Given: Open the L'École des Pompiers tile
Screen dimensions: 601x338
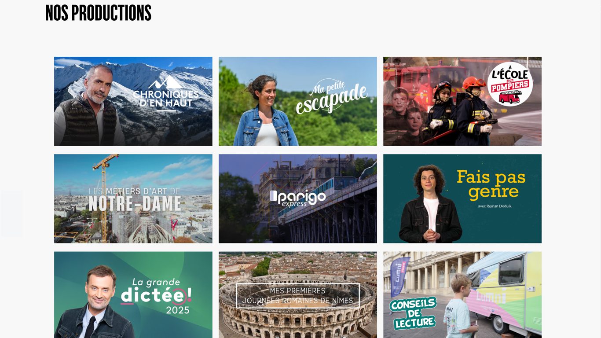Looking at the screenshot, I should point(462,101).
